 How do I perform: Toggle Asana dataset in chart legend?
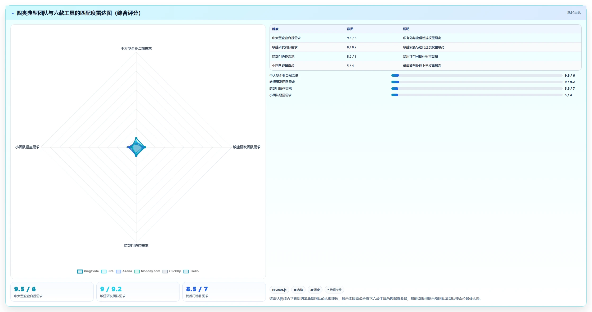coord(124,271)
